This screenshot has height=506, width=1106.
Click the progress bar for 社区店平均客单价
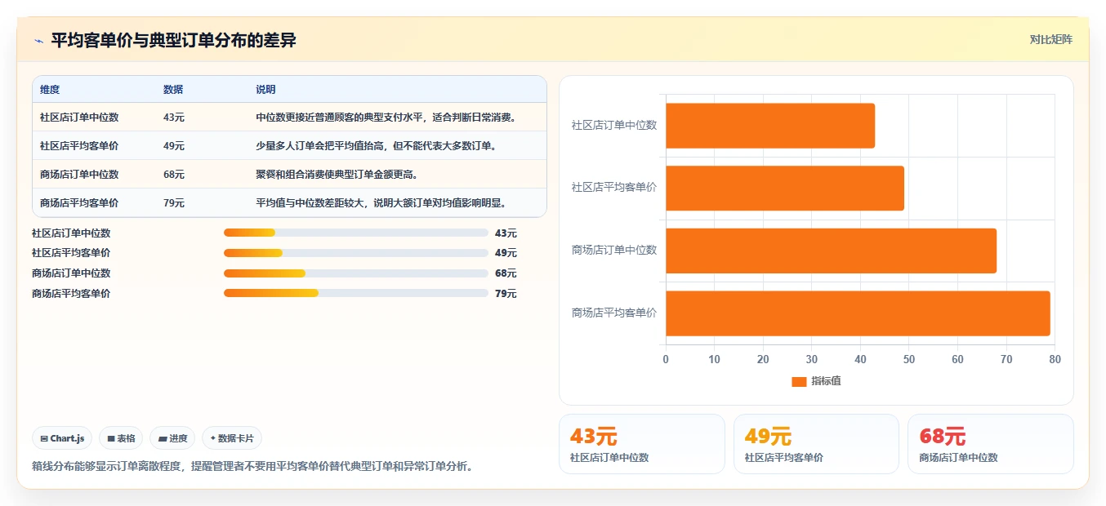[355, 253]
